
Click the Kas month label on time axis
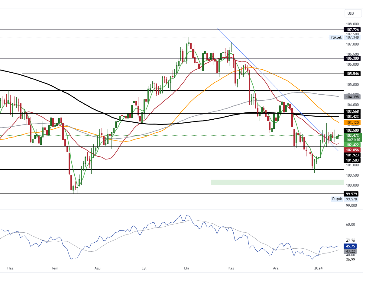point(231,268)
